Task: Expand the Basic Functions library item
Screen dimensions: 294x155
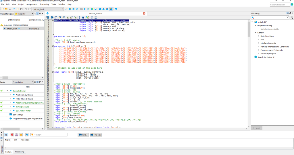Action: tap(258, 36)
